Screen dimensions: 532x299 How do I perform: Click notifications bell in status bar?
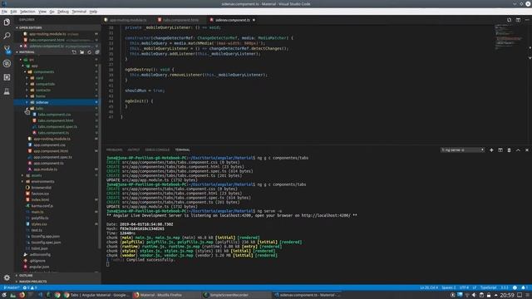click(x=525, y=287)
